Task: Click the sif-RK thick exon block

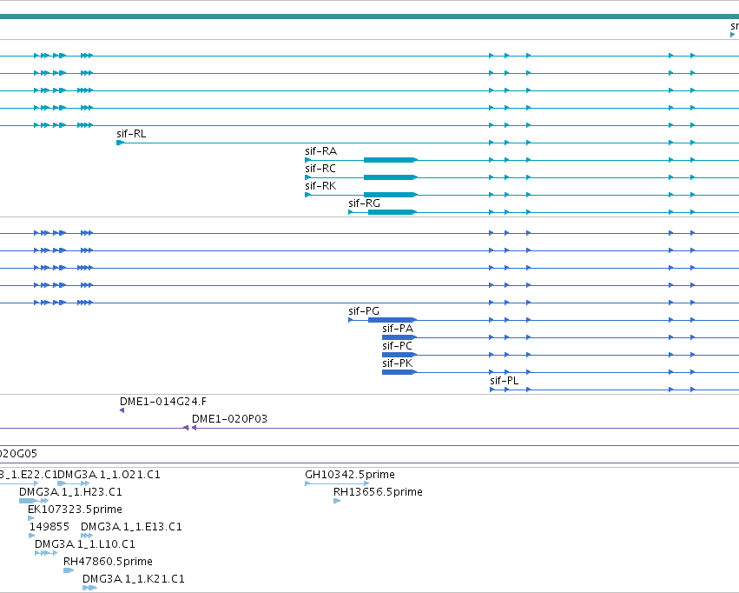Action: click(x=389, y=195)
